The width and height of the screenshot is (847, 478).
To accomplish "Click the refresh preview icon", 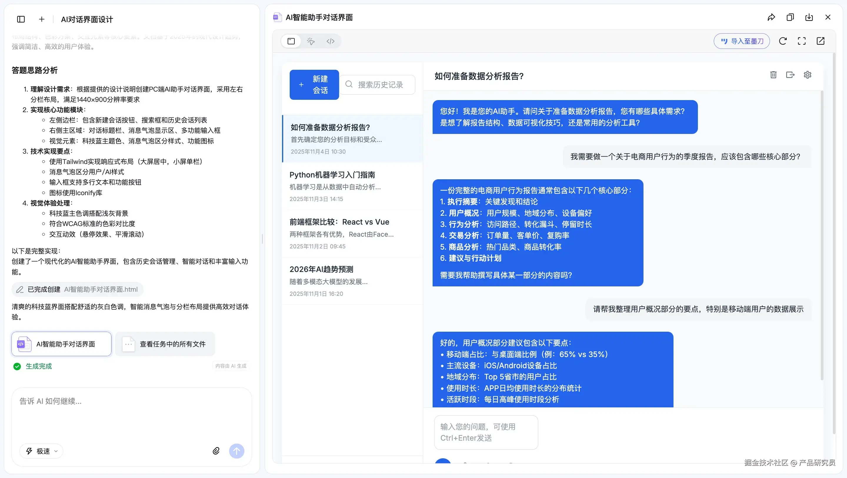I will pyautogui.click(x=783, y=41).
